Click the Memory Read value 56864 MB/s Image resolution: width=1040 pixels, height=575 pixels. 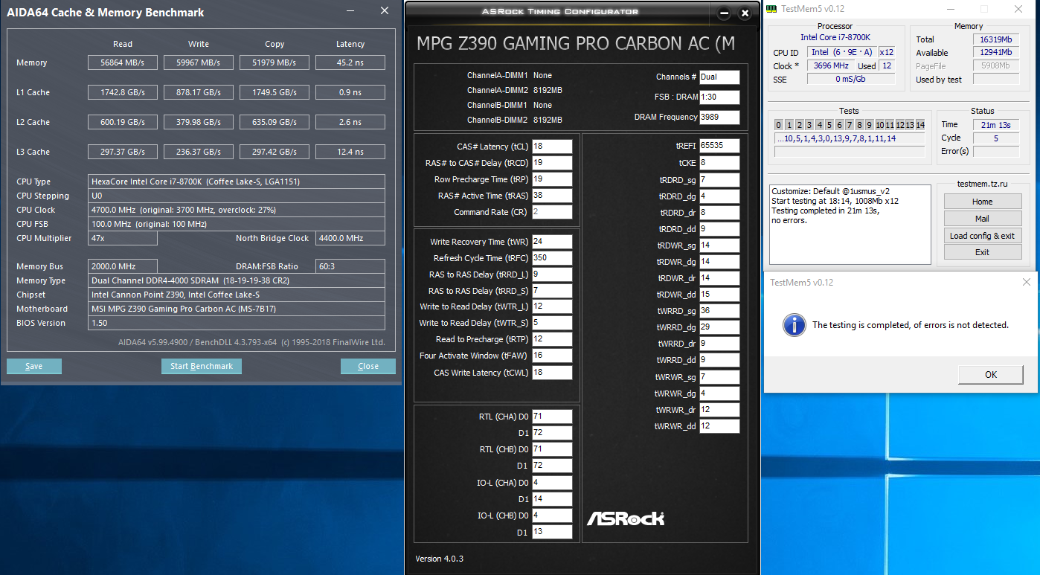(123, 63)
